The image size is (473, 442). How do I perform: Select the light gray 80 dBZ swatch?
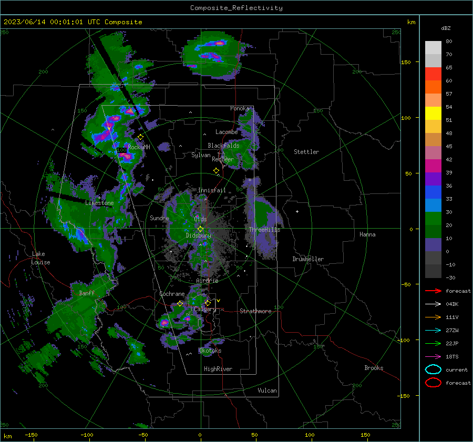pyautogui.click(x=433, y=47)
